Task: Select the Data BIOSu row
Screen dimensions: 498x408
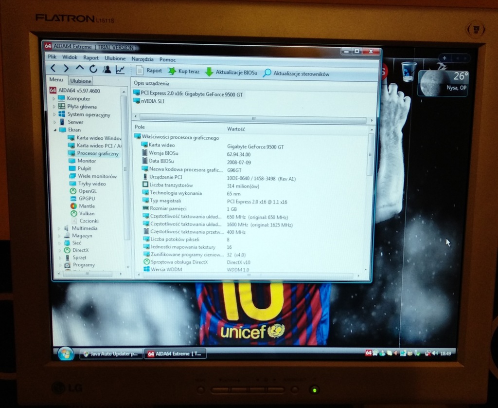Action: coord(196,162)
